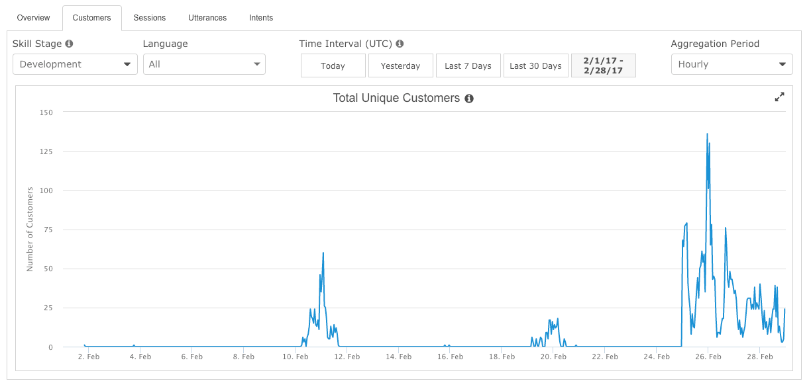811x387 pixels.
Task: Open the Sessions tab
Action: 149,18
